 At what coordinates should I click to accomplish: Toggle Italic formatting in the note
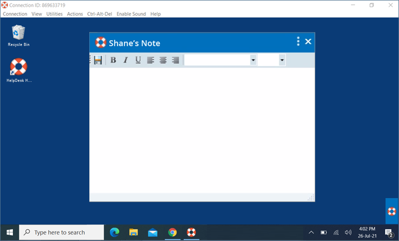coord(126,60)
